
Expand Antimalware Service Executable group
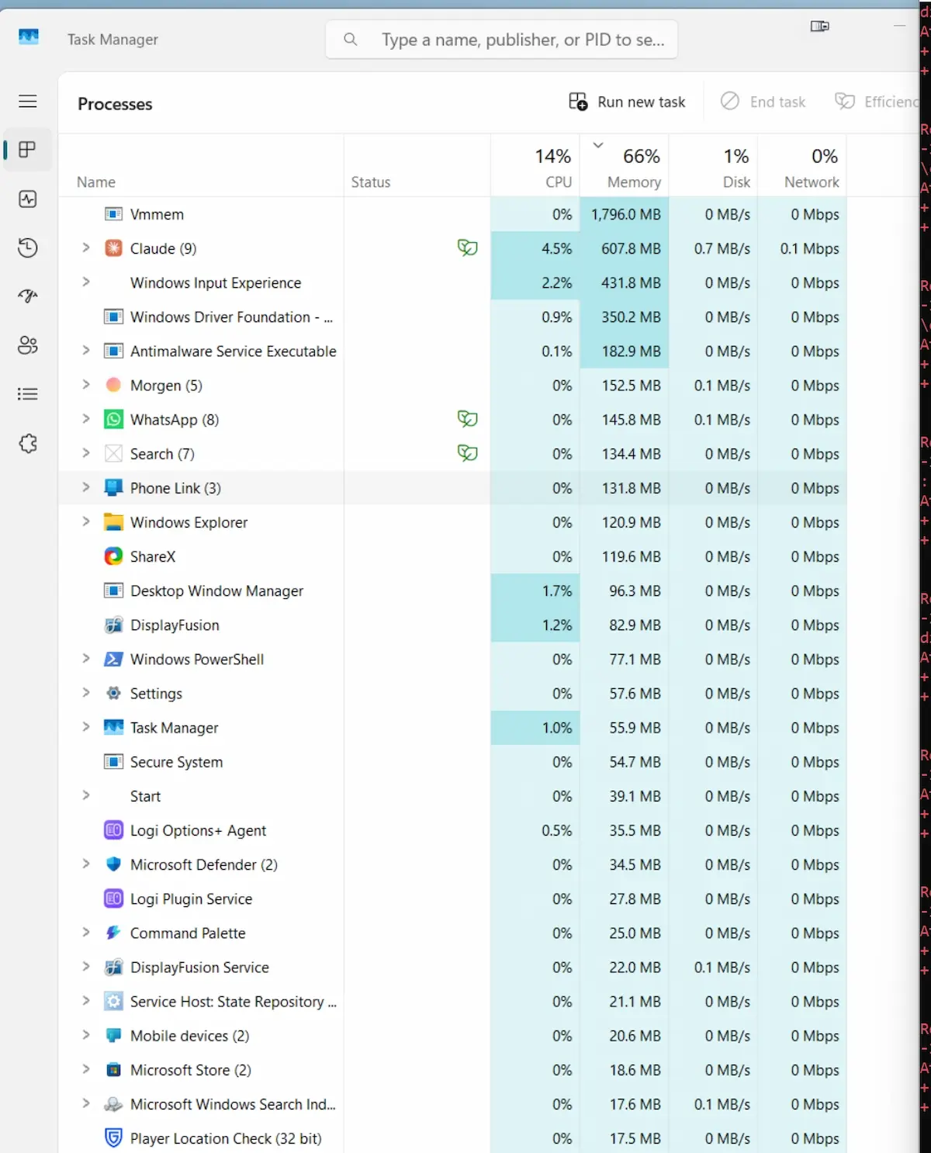[86, 351]
